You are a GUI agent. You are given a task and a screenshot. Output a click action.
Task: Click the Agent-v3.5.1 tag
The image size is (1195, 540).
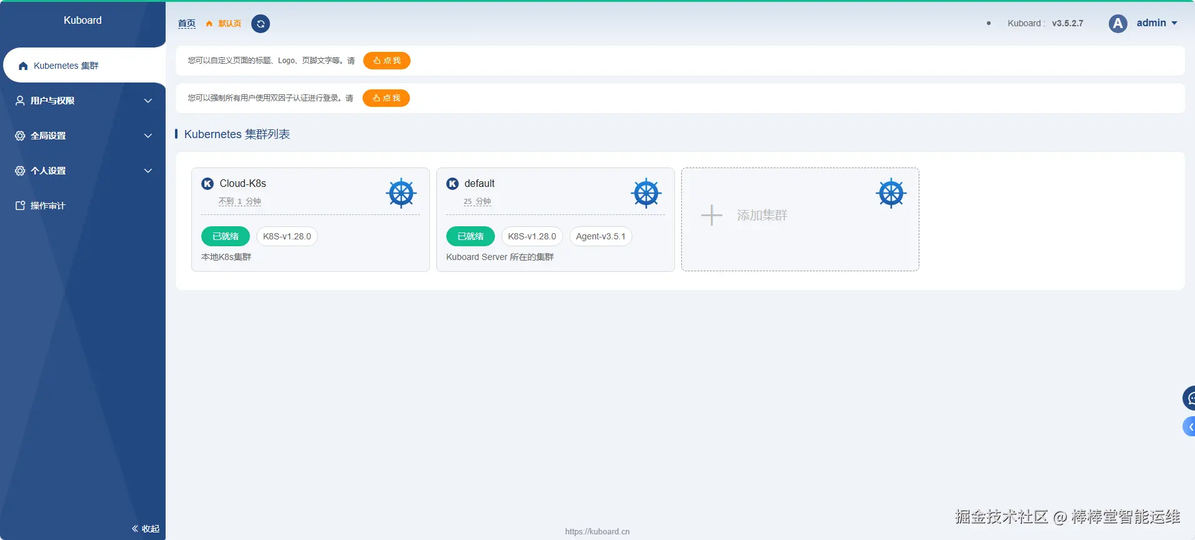pos(601,236)
